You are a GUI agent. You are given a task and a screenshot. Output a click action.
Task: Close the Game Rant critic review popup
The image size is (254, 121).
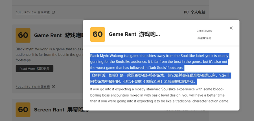pos(231,28)
